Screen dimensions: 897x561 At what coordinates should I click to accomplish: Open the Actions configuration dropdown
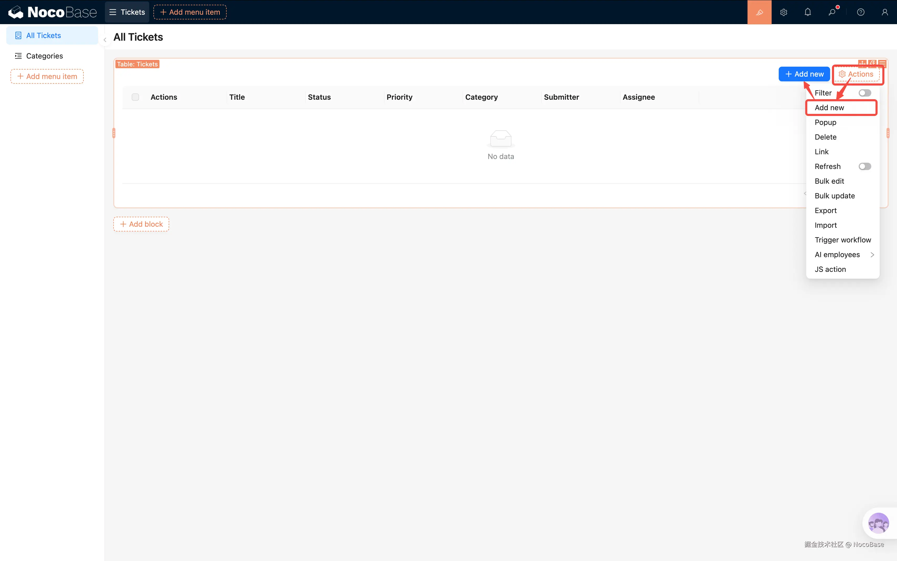tap(856, 74)
